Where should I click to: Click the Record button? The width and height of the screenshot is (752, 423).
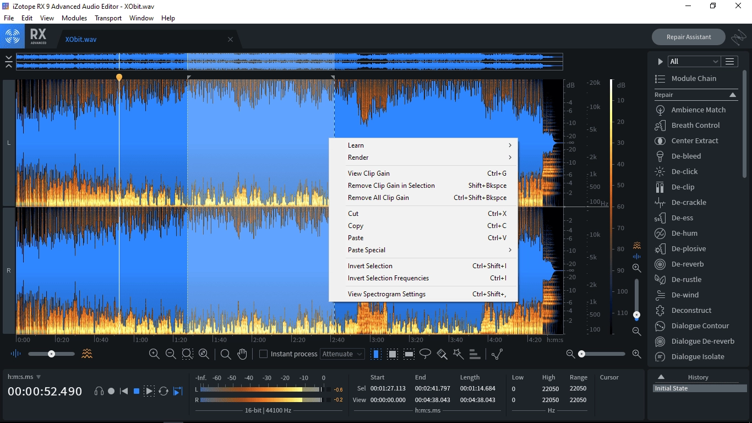111,391
